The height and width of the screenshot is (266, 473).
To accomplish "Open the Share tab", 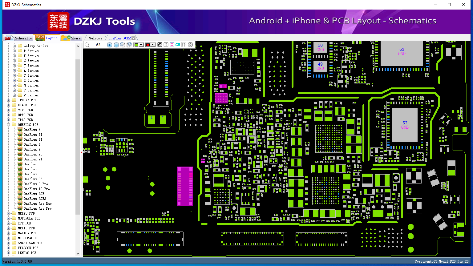I will coord(71,38).
